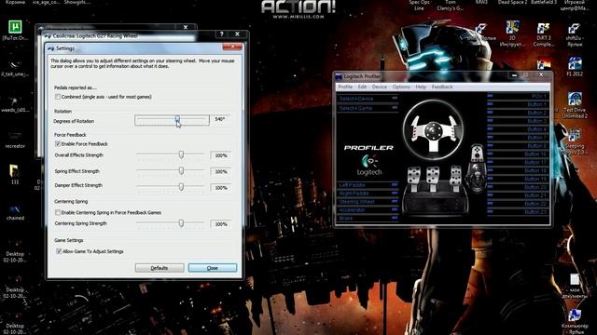This screenshot has width=597, height=335.
Task: Click the Close button in Settings dialog
Action: tap(213, 268)
